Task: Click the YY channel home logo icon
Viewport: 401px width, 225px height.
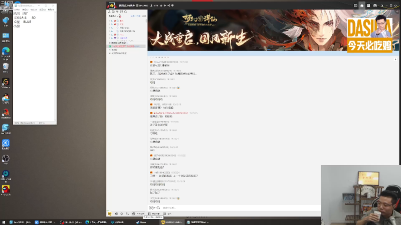Action: pyautogui.click(x=111, y=5)
